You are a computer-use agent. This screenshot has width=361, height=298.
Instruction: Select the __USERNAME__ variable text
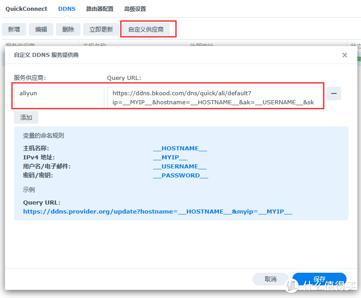[x=180, y=166]
